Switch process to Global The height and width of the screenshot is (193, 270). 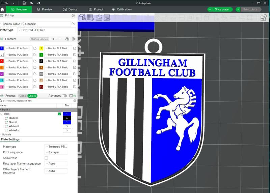click(x=23, y=96)
